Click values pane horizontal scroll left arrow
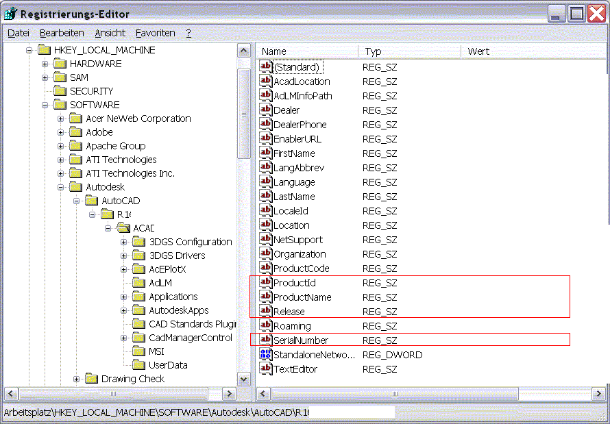610x424 pixels. click(263, 394)
